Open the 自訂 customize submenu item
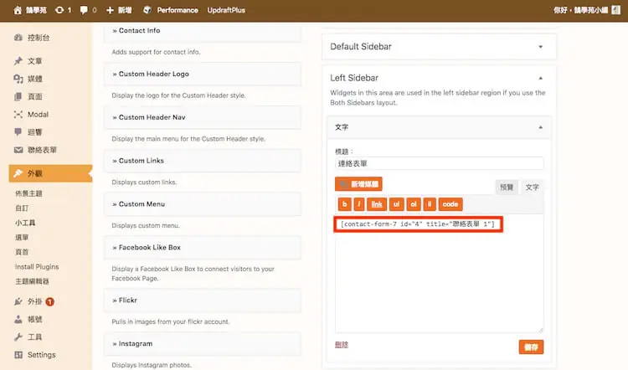The width and height of the screenshot is (628, 370). (22, 208)
